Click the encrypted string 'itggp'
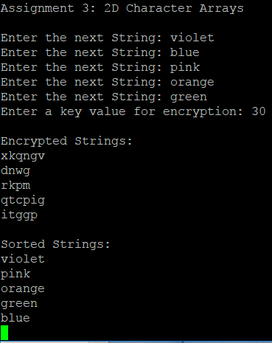The image size is (272, 343). coord(19,215)
